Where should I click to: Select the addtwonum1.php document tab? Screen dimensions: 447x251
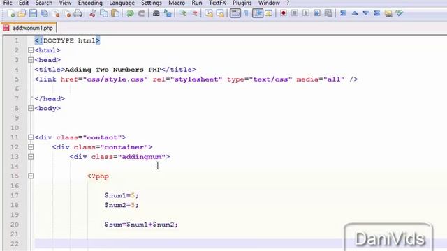[29, 28]
